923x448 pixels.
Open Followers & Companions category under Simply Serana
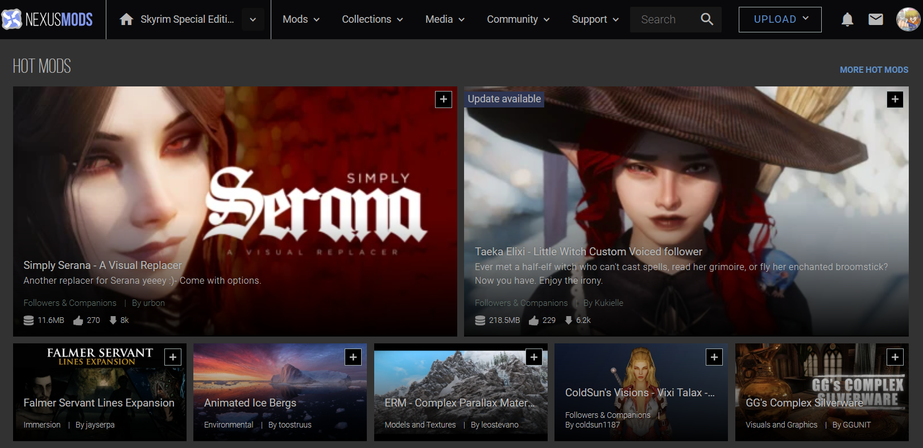[70, 303]
